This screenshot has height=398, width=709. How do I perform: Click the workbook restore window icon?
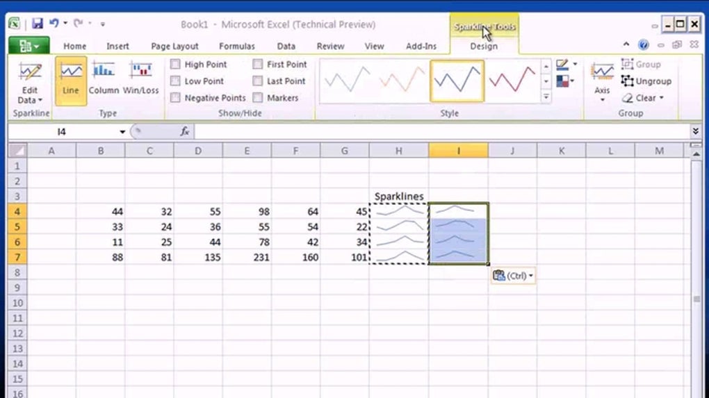(677, 44)
